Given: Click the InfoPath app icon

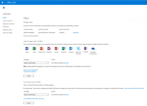Looking at the screenshot, I should (x=86, y=48).
